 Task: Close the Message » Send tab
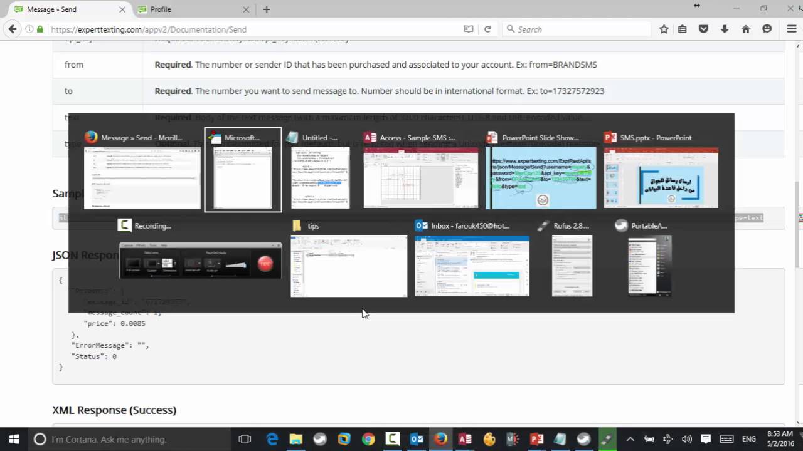[122, 9]
